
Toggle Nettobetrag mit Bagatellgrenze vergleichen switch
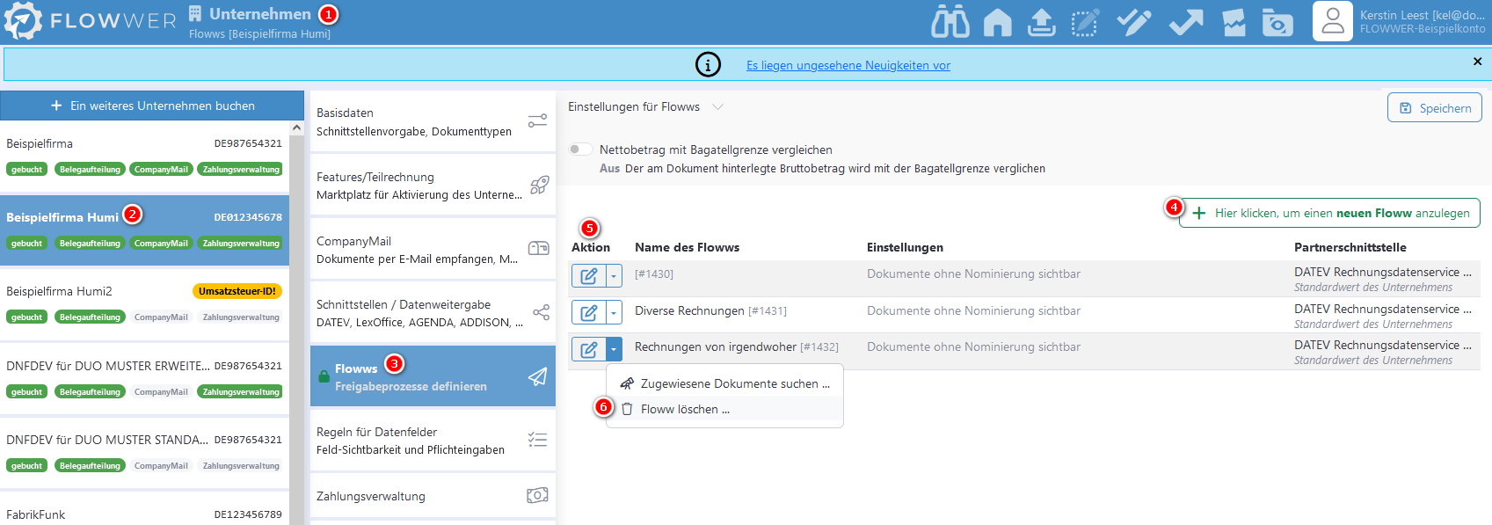coord(580,149)
